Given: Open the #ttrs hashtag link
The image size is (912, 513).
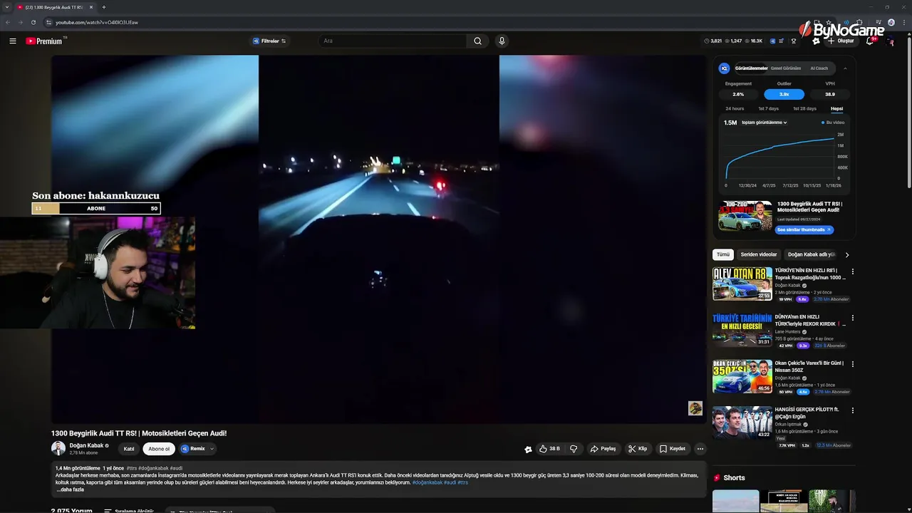Looking at the screenshot, I should 132,468.
